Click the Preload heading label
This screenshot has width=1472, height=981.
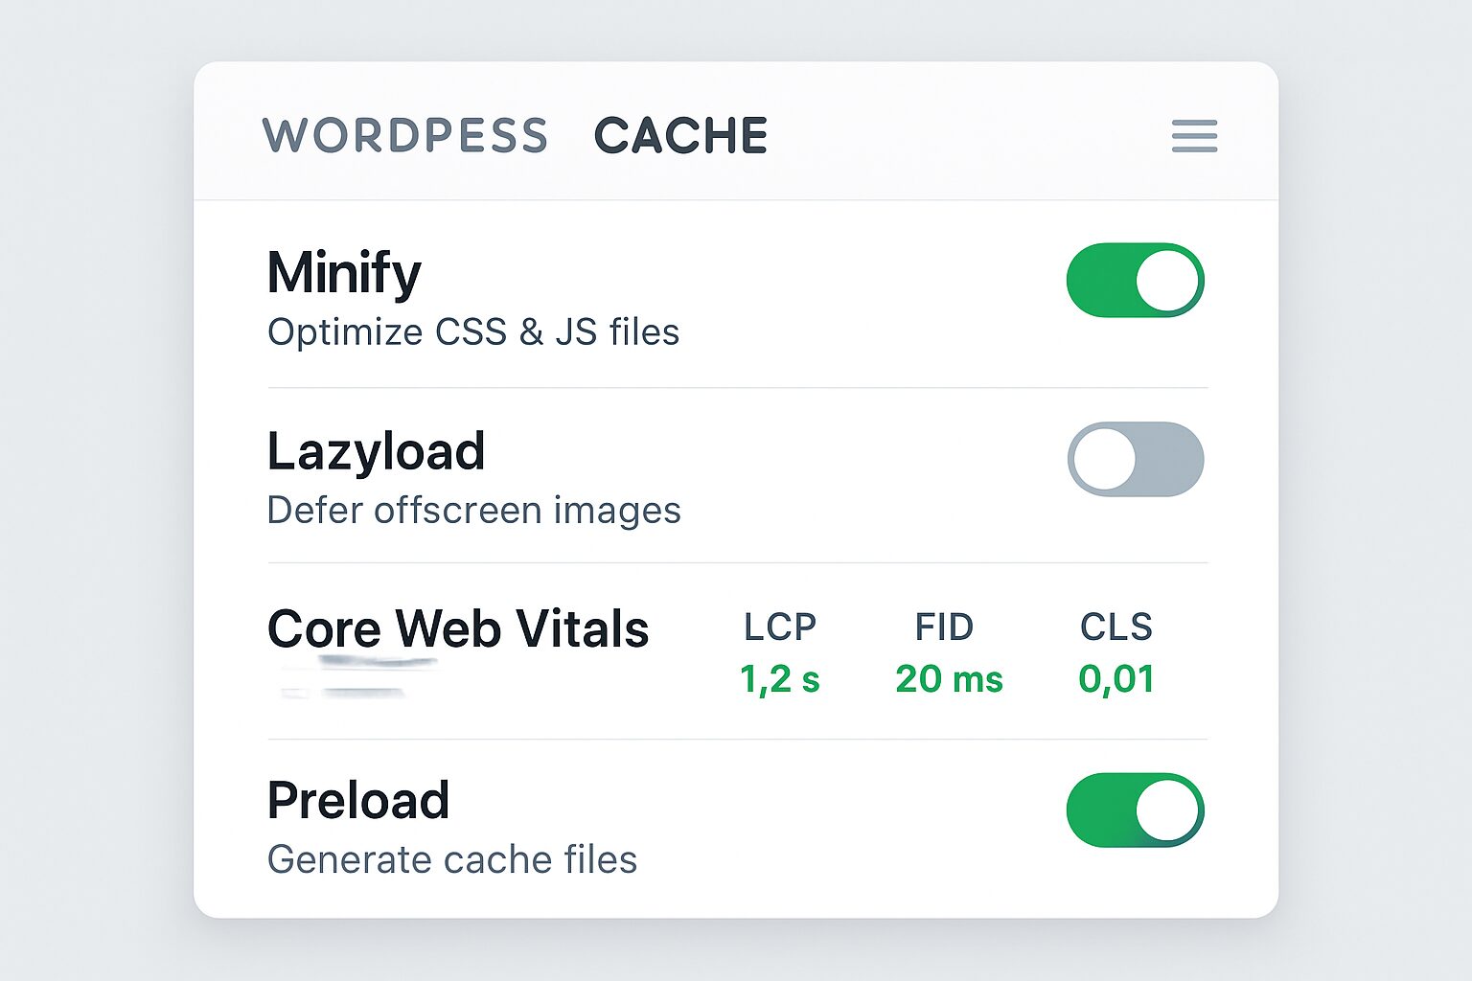click(x=358, y=798)
